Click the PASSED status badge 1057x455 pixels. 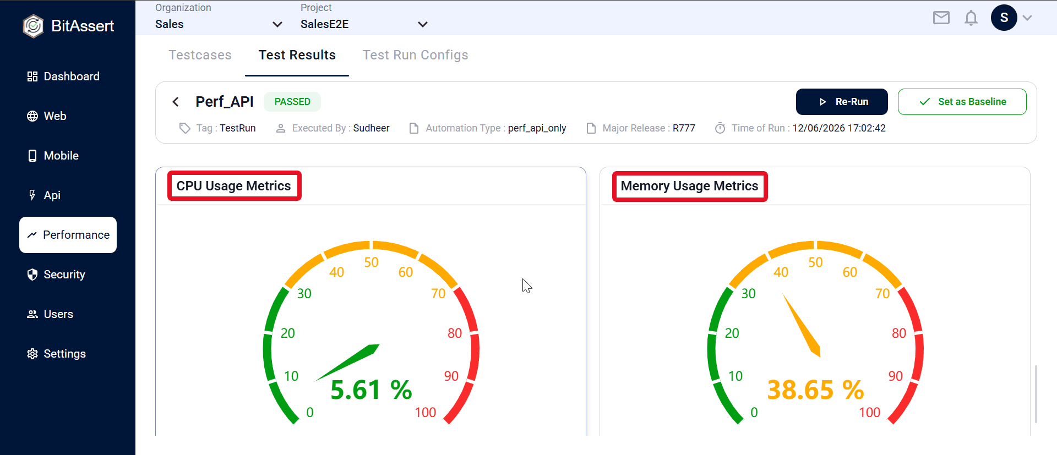click(292, 102)
